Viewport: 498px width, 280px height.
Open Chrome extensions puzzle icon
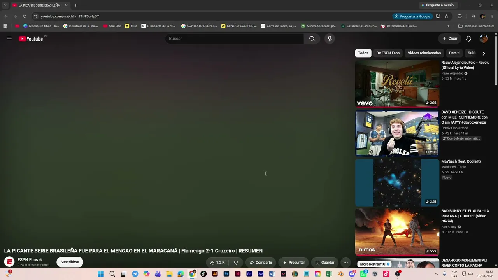459,16
